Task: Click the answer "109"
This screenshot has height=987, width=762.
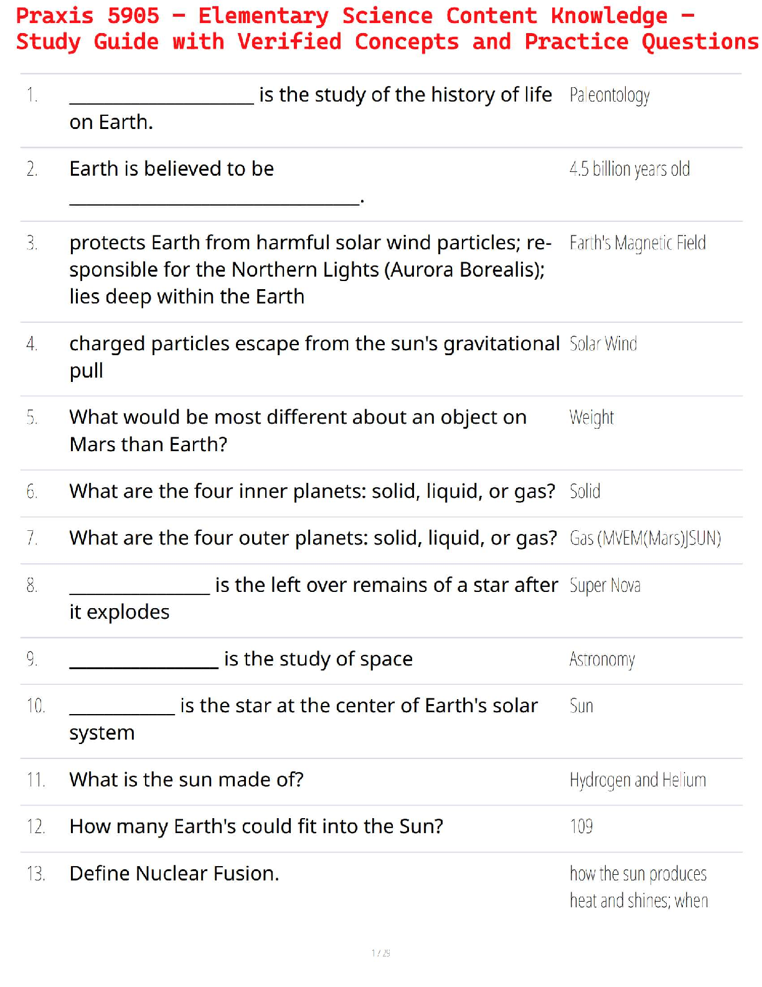Action: pos(581,827)
